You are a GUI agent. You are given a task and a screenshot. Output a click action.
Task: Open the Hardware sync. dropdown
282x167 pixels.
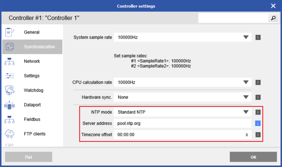tap(246, 97)
